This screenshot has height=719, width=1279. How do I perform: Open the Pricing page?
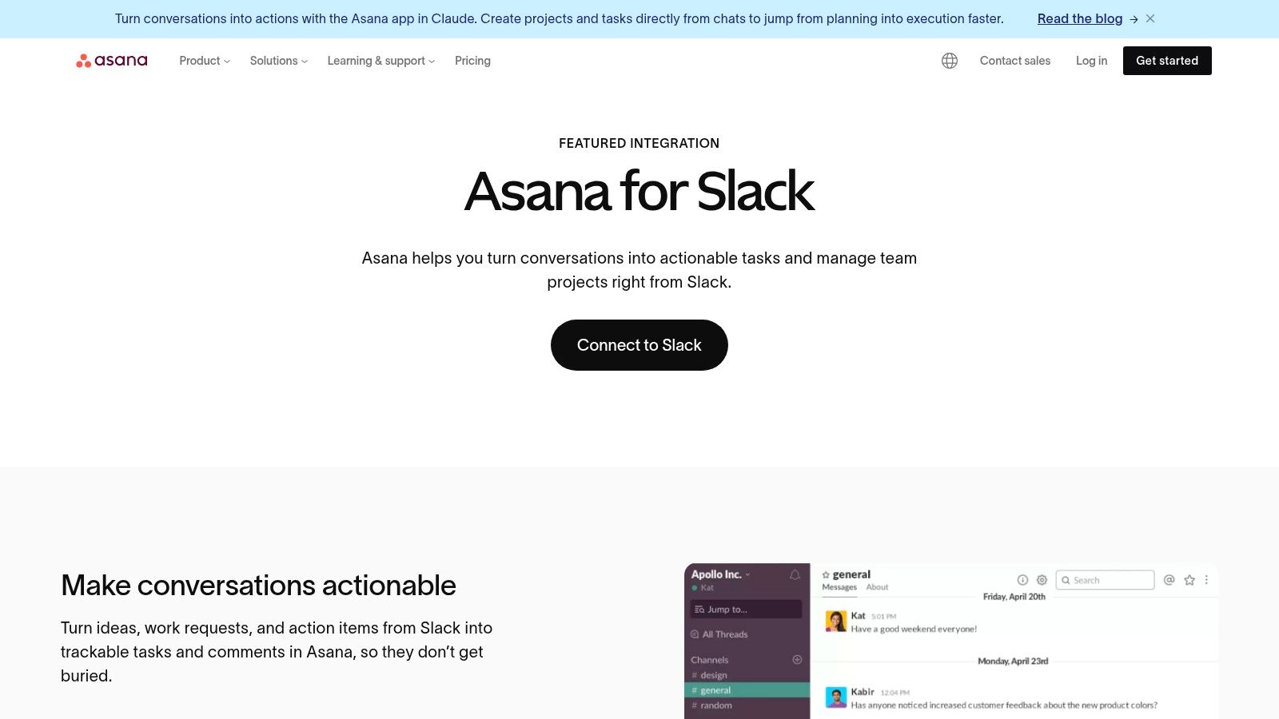pyautogui.click(x=472, y=61)
